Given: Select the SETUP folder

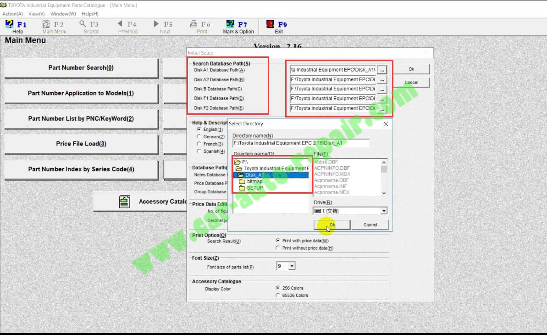Looking at the screenshot, I should tap(251, 188).
